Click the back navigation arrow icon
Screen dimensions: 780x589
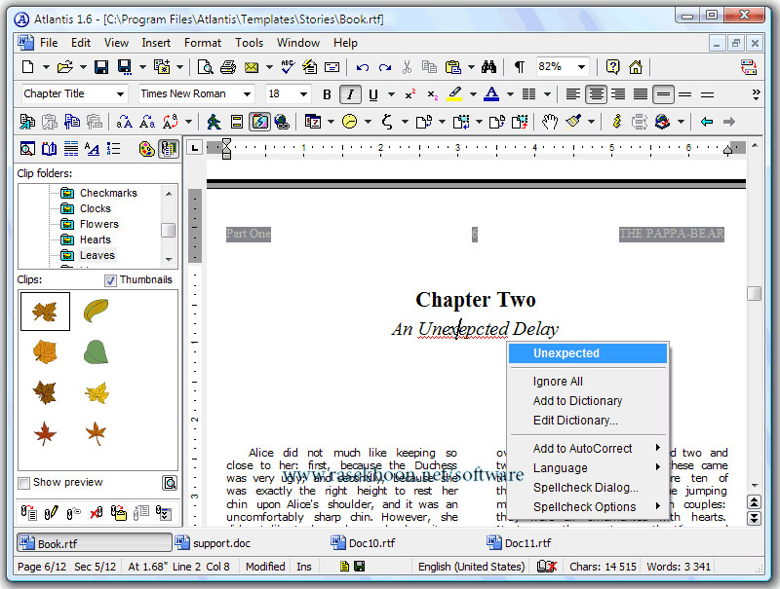pyautogui.click(x=706, y=121)
